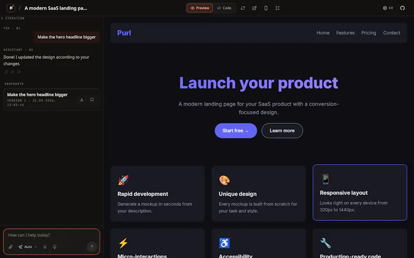Click the Purl logo in preview
Screen dimensions: 414x258
[x=124, y=33]
